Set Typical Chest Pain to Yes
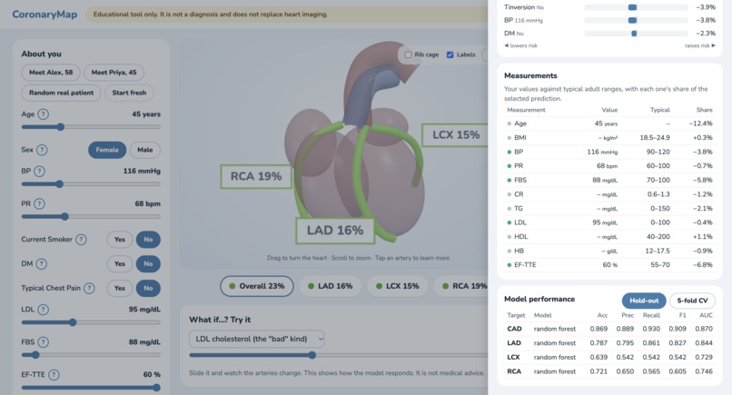 click(120, 288)
